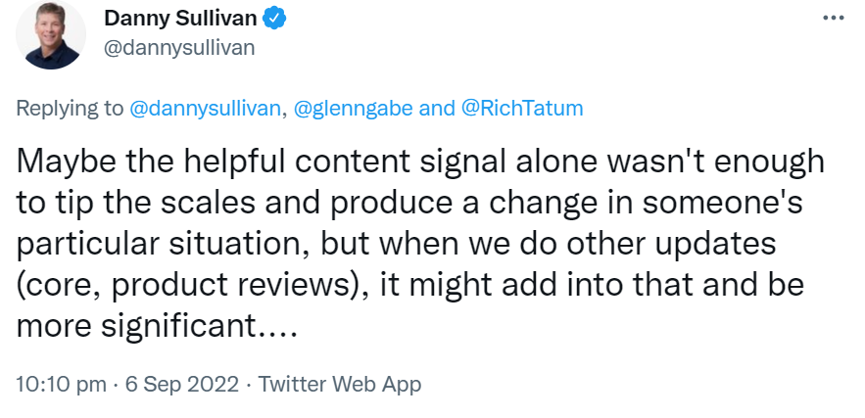Open the @glenngabe profile mention
This screenshot has width=865, height=418.
coord(352,108)
